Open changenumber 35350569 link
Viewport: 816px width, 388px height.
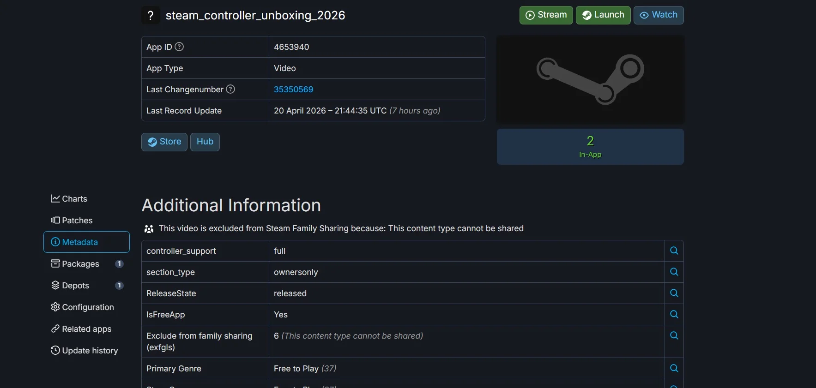tap(293, 90)
